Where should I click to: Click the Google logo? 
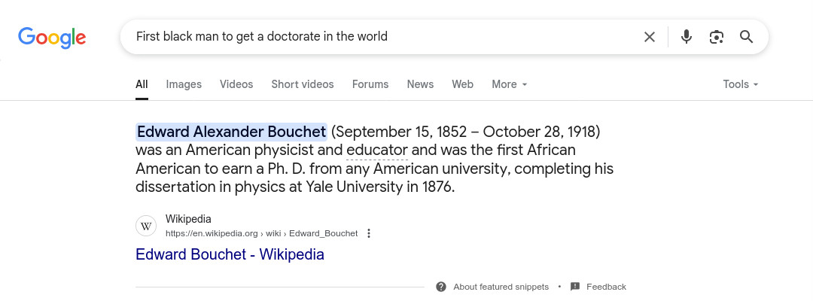click(52, 38)
